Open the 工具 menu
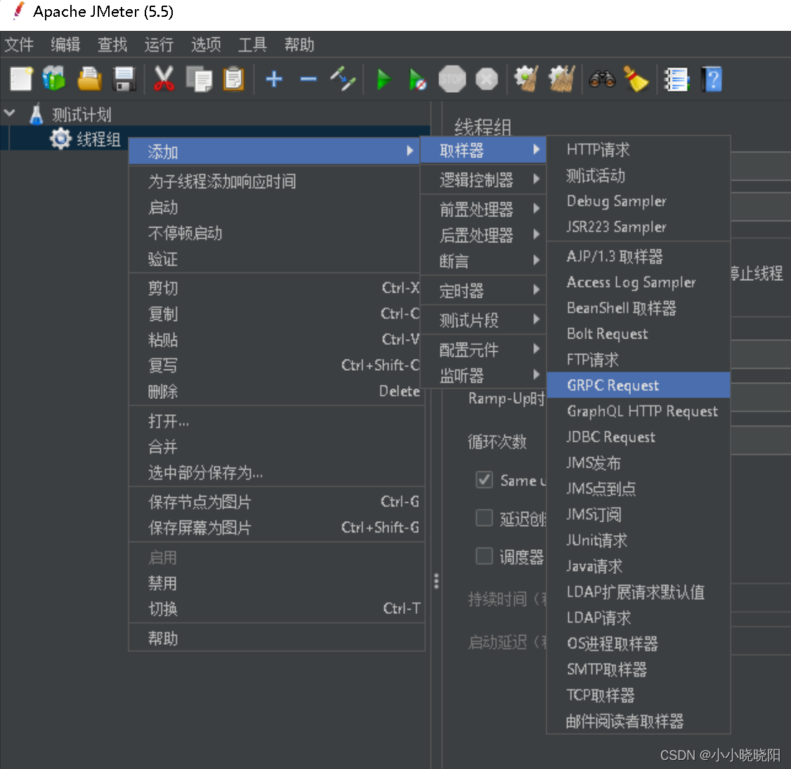791x769 pixels. (x=252, y=45)
